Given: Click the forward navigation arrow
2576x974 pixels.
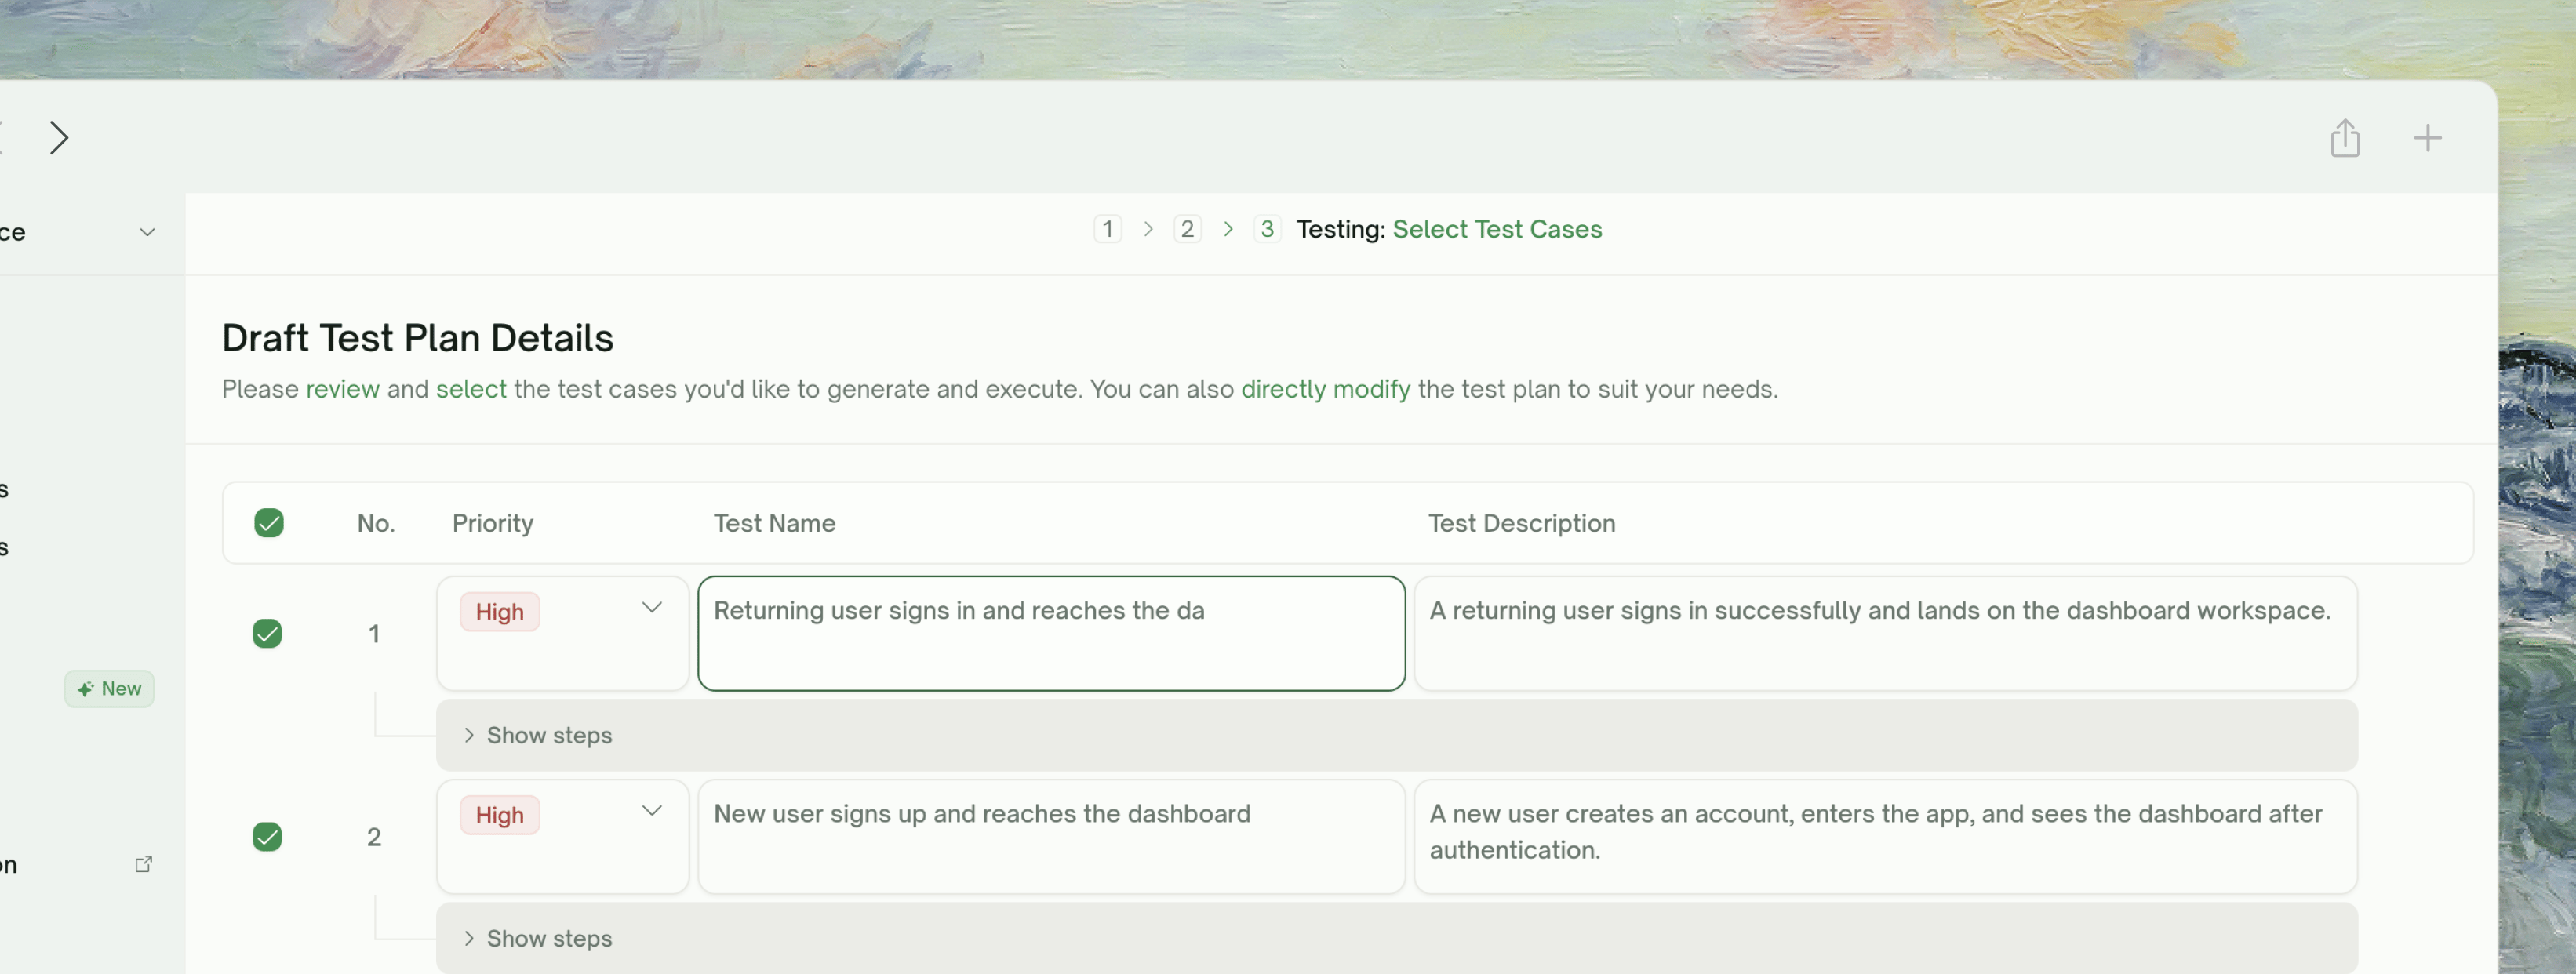Looking at the screenshot, I should [59, 138].
